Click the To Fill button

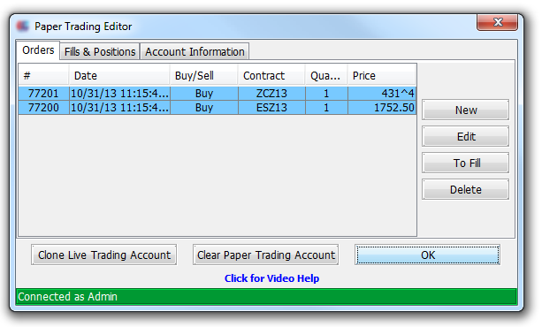tap(466, 163)
